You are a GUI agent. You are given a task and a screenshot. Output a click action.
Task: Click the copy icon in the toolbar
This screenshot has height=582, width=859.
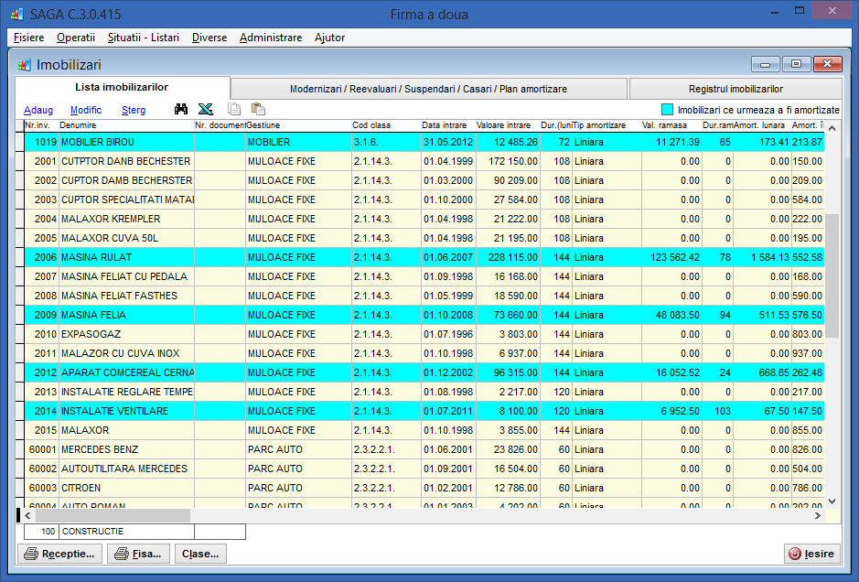(x=233, y=109)
